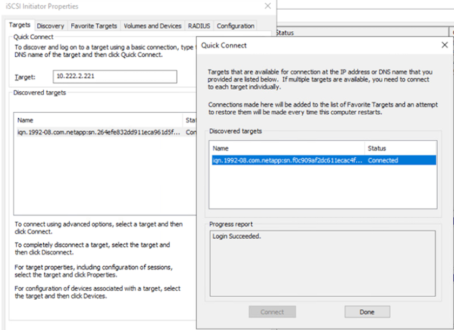
Task: Click the Done button
Action: 367,312
